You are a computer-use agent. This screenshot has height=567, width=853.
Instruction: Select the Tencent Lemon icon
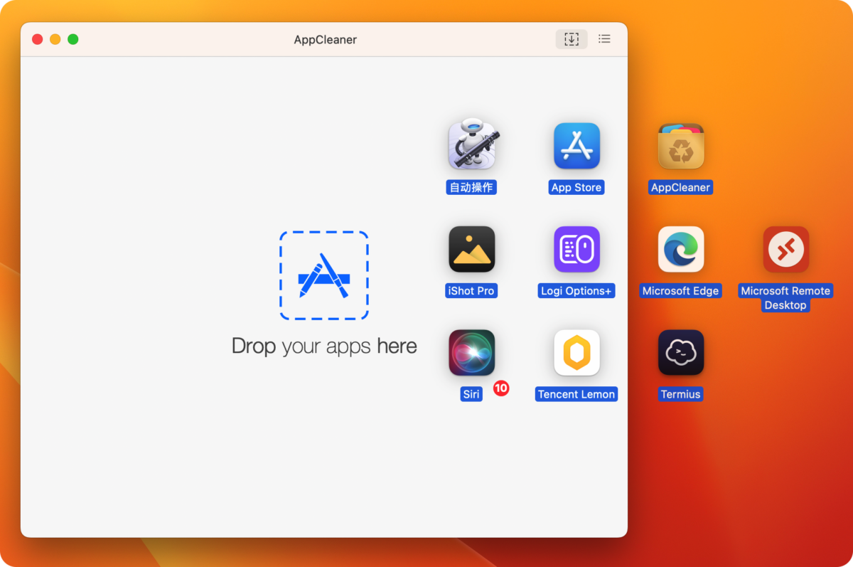[576, 352]
